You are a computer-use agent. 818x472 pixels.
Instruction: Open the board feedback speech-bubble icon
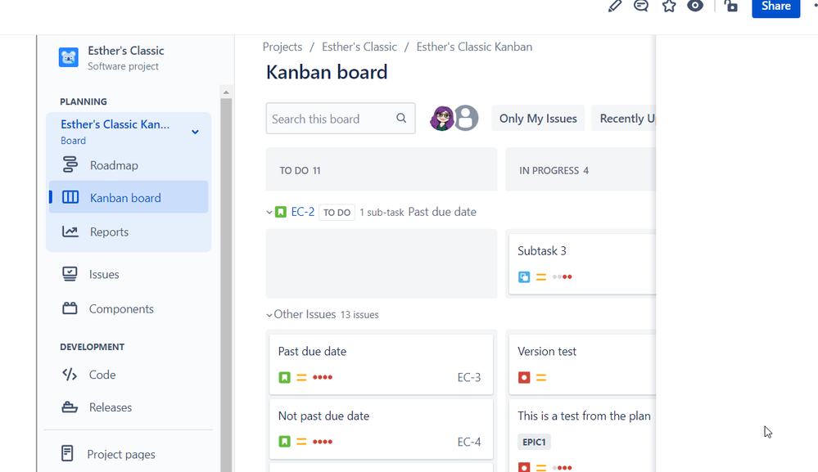tap(641, 7)
